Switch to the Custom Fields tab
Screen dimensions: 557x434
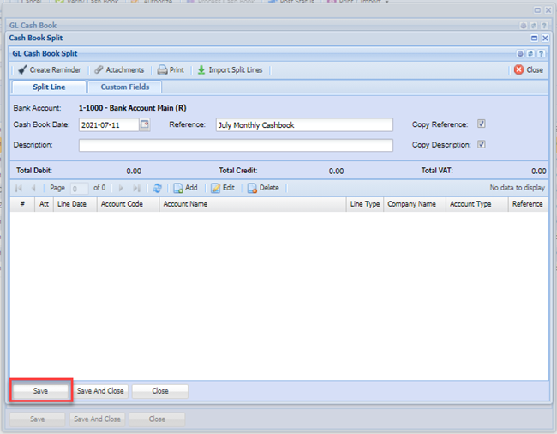[125, 87]
